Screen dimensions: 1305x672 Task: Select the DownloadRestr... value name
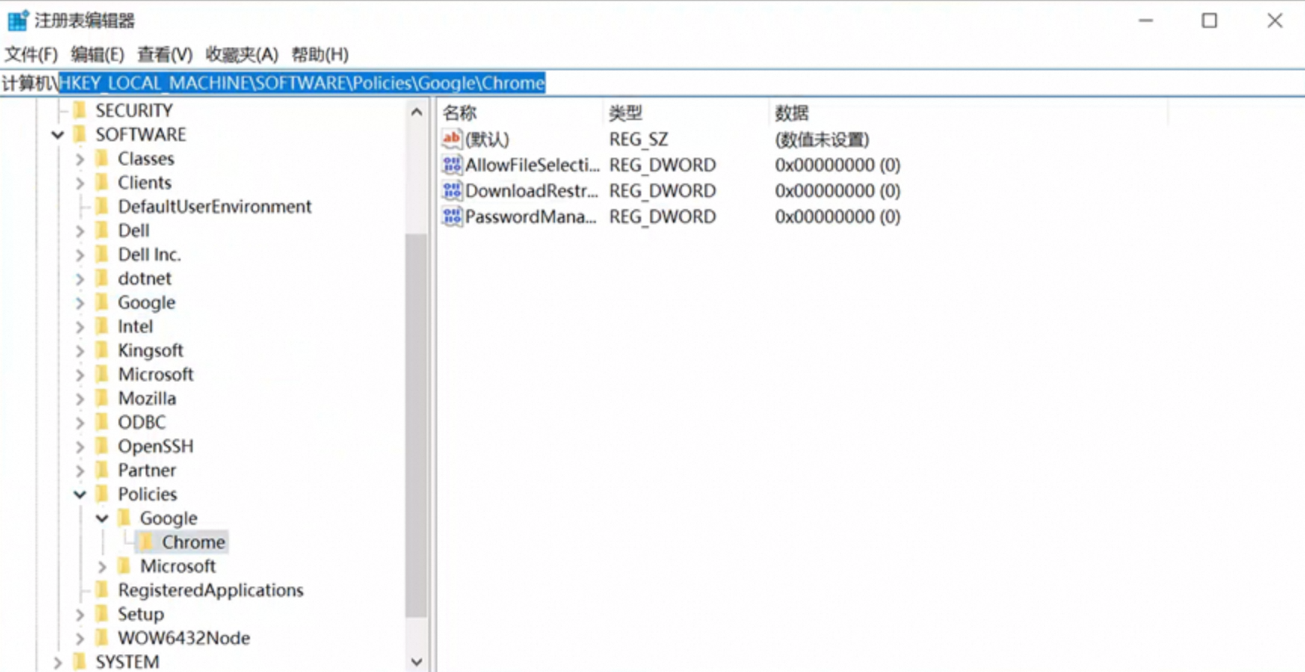click(x=532, y=190)
